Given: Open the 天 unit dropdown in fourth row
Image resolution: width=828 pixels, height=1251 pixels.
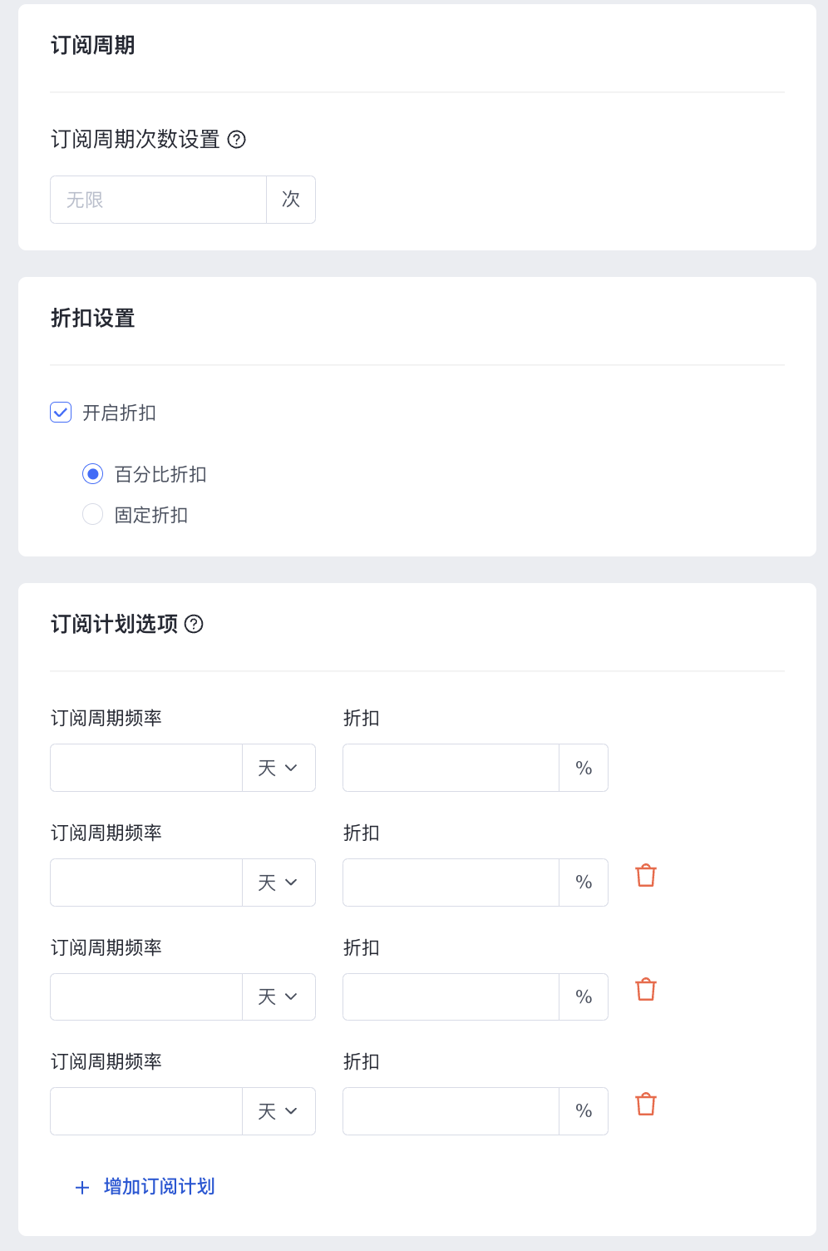Looking at the screenshot, I should click(278, 1111).
